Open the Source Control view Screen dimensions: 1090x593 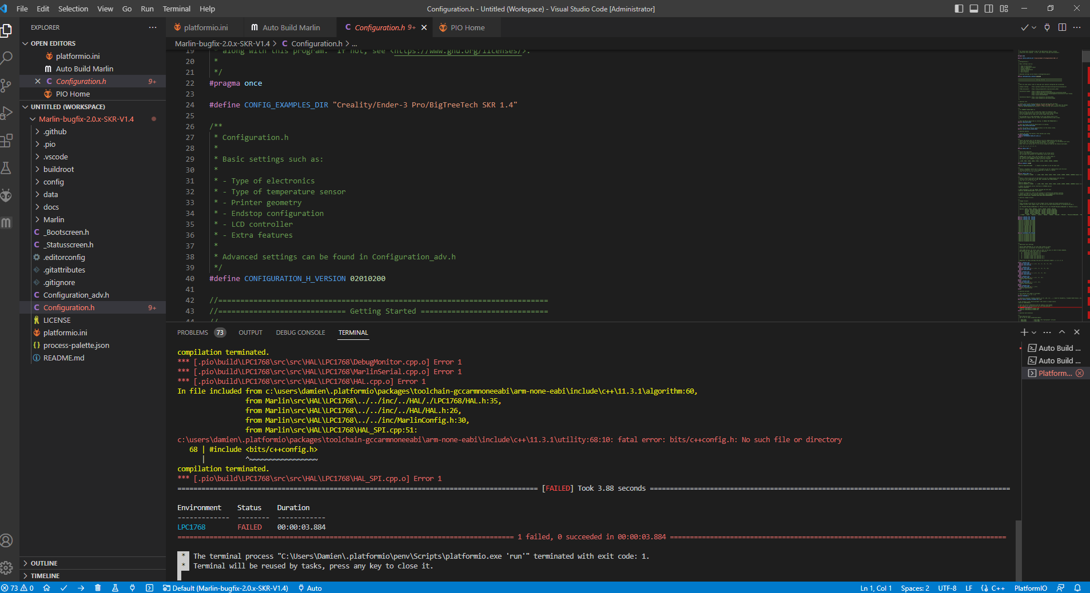pyautogui.click(x=6, y=86)
